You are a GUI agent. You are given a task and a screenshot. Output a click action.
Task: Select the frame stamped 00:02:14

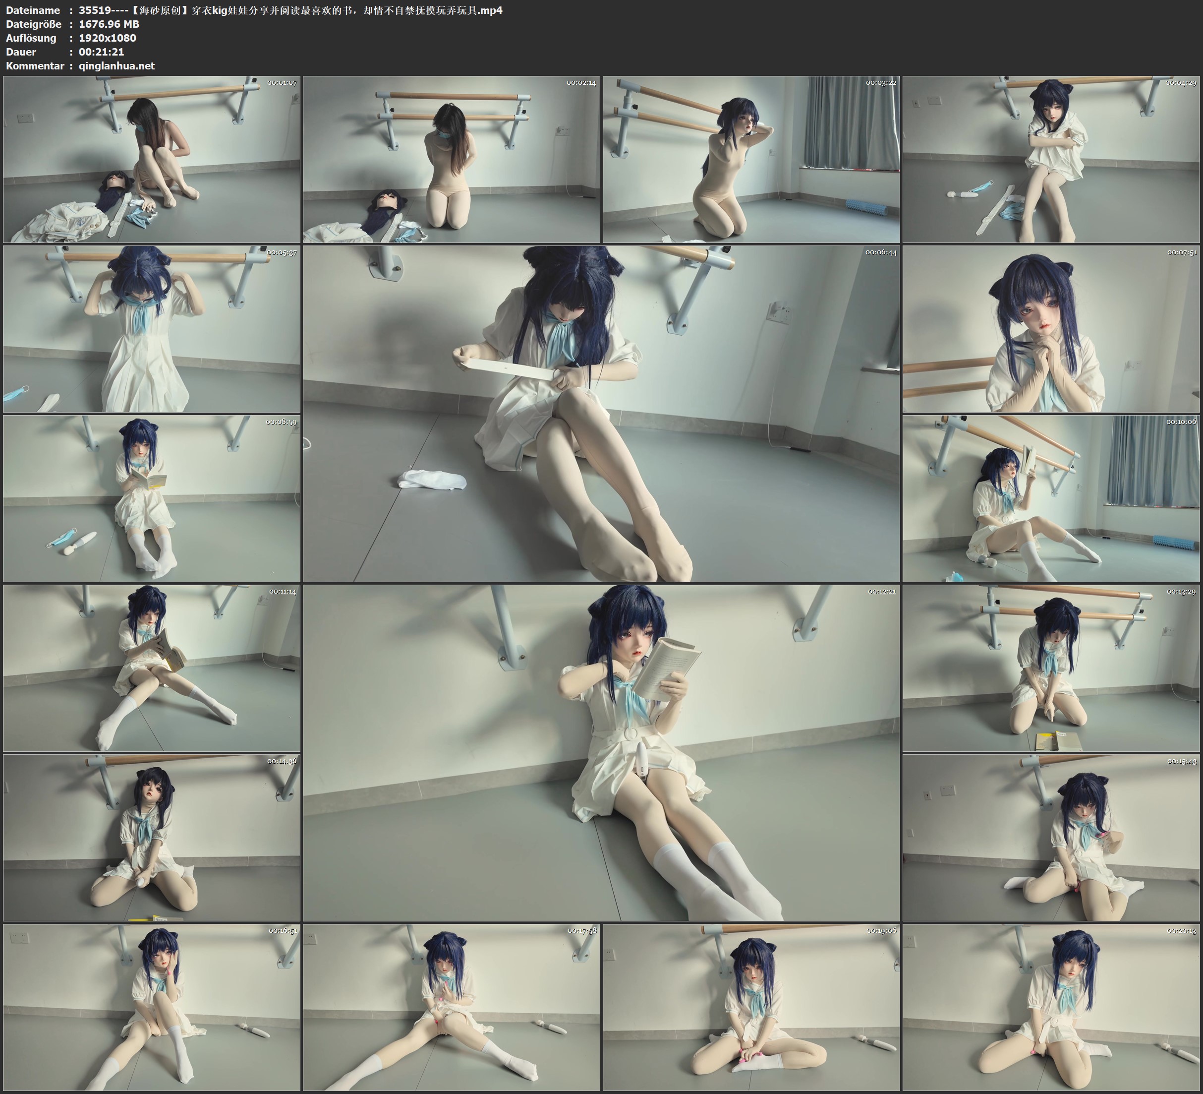[451, 159]
